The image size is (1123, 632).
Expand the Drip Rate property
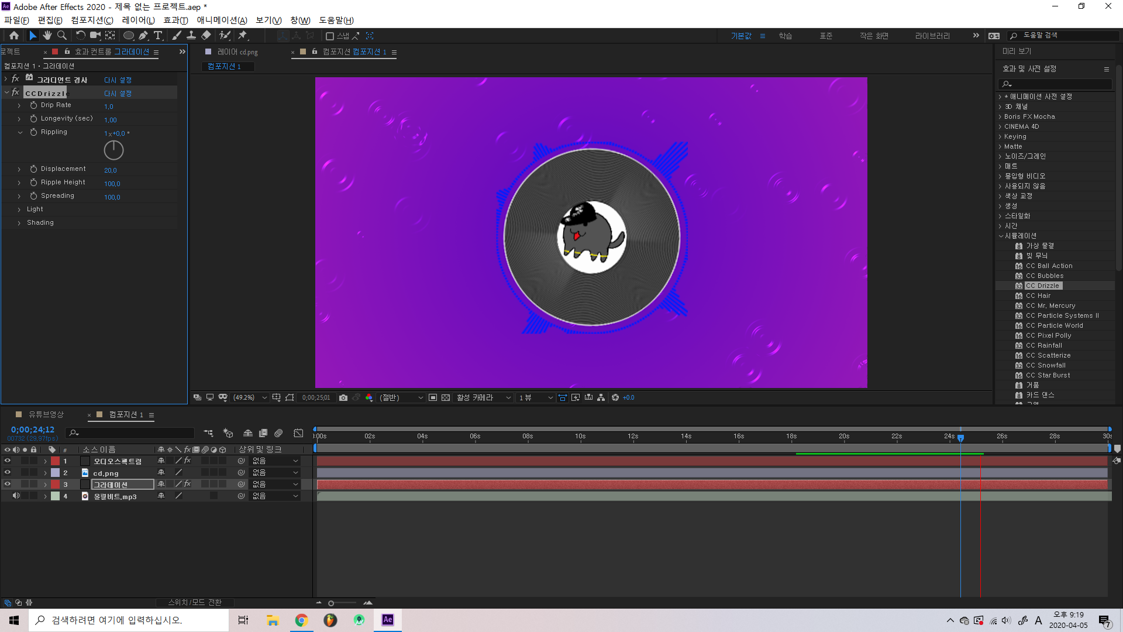point(19,105)
